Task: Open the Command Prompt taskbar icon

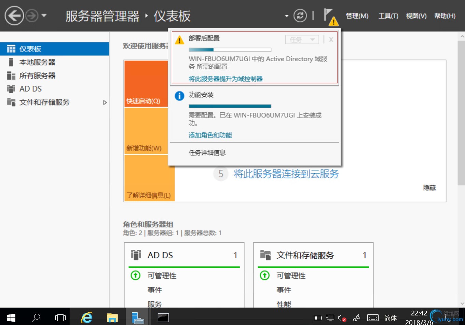Action: pos(163,318)
